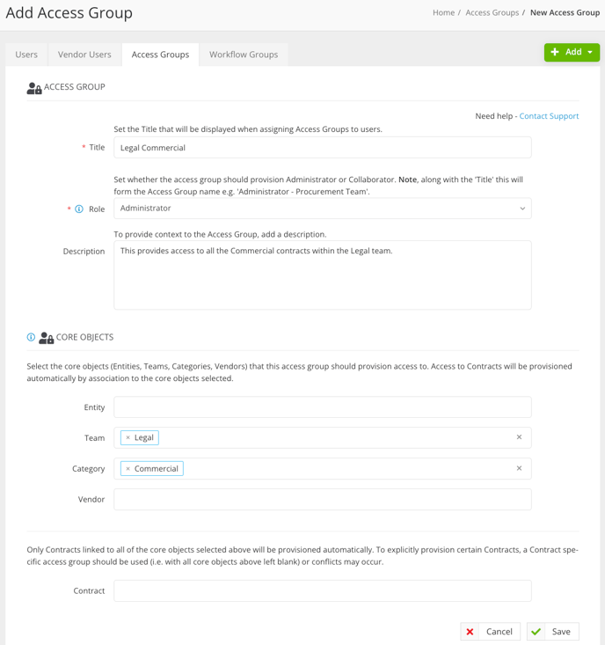Cancel adding the access group

[491, 632]
